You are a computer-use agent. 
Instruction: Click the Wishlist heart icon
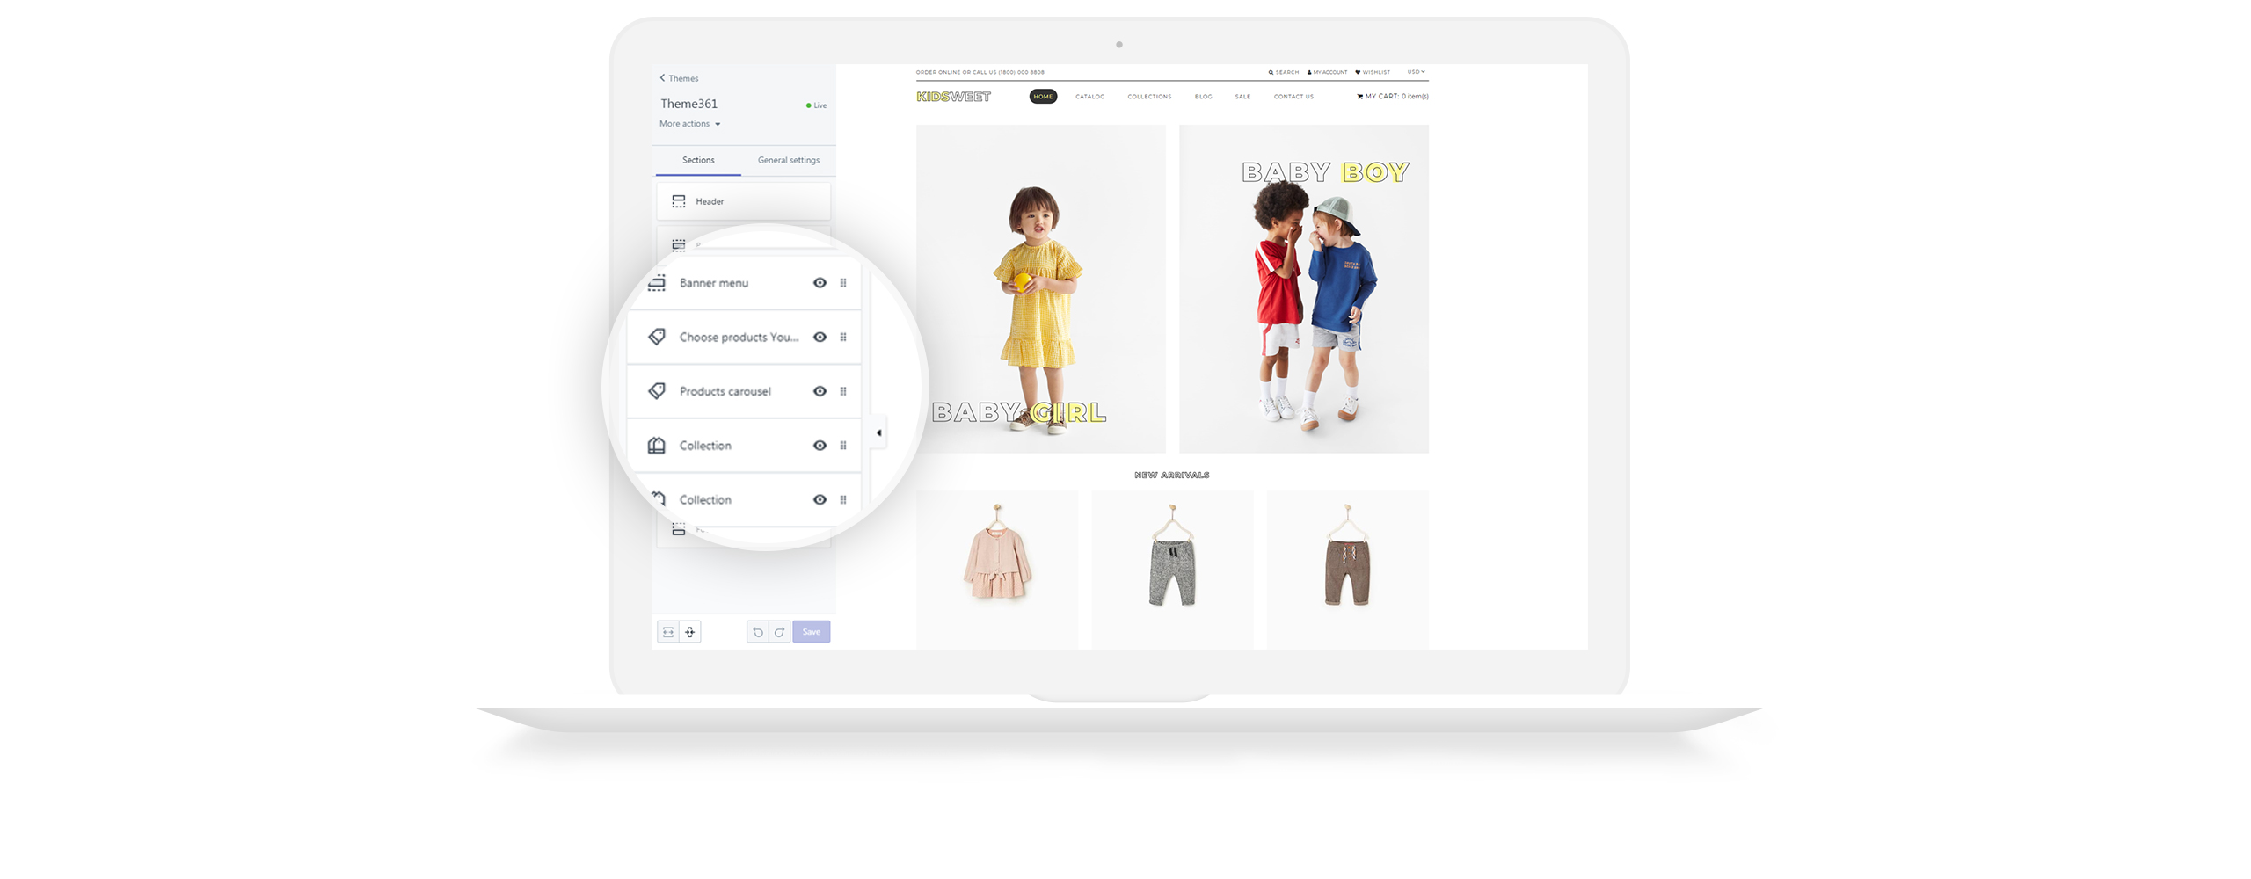[1358, 72]
